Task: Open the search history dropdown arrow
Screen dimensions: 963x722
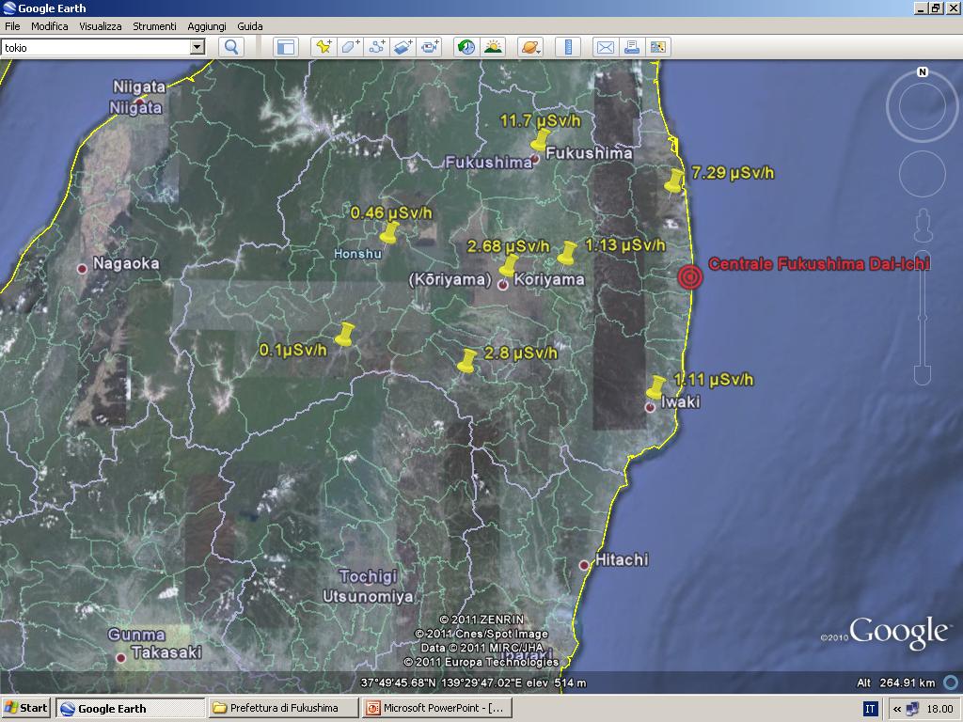Action: (197, 47)
